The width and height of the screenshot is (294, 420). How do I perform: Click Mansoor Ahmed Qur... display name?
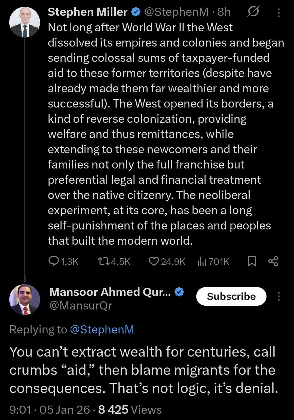pos(110,292)
